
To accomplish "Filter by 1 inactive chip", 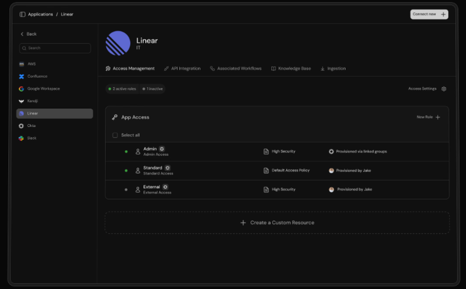I will coord(152,89).
